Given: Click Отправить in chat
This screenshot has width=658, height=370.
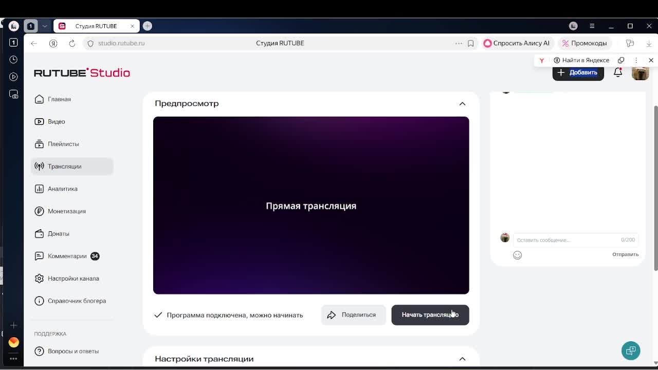Looking at the screenshot, I should click(625, 254).
